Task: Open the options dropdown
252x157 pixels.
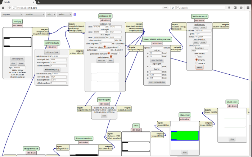Action: click(64, 14)
